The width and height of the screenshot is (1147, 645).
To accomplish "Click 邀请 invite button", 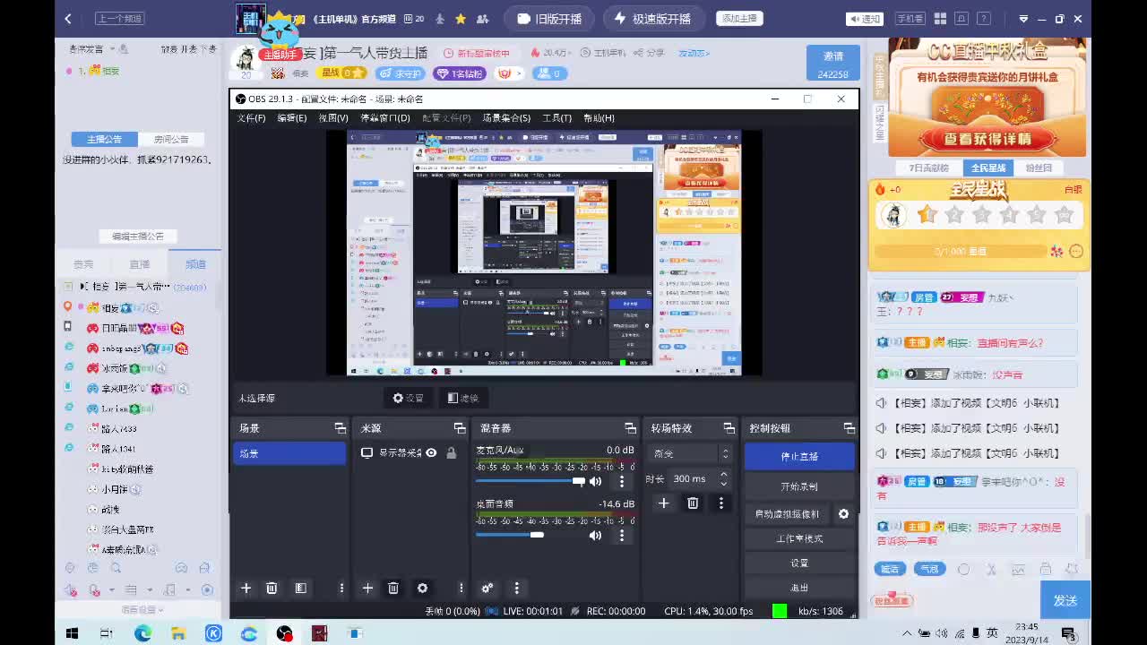I will point(833,64).
